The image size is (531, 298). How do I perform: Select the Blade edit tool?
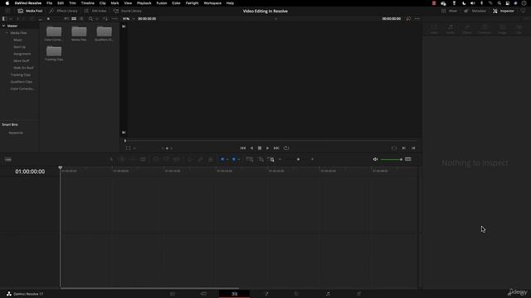143,159
